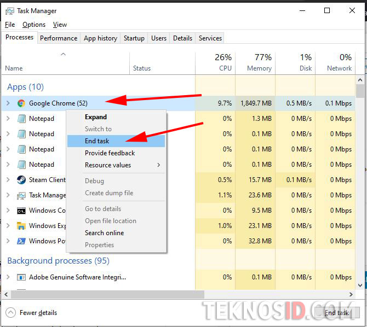Choose Expand in the context menu
The height and width of the screenshot is (327, 367).
[116, 117]
